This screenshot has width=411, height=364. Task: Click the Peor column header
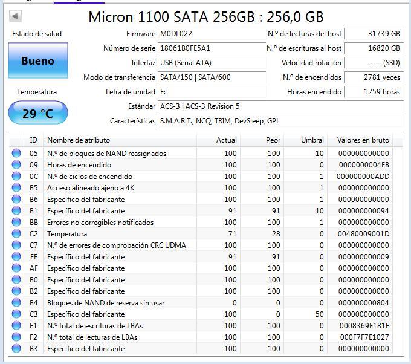262,140
